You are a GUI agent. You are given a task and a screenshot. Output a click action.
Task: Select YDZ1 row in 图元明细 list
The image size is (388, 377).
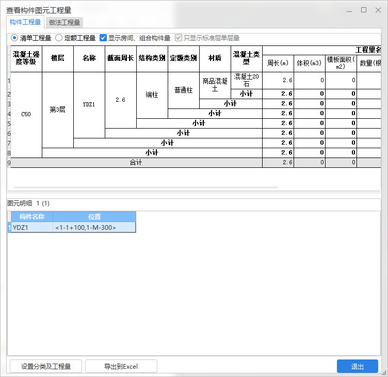coord(72,227)
